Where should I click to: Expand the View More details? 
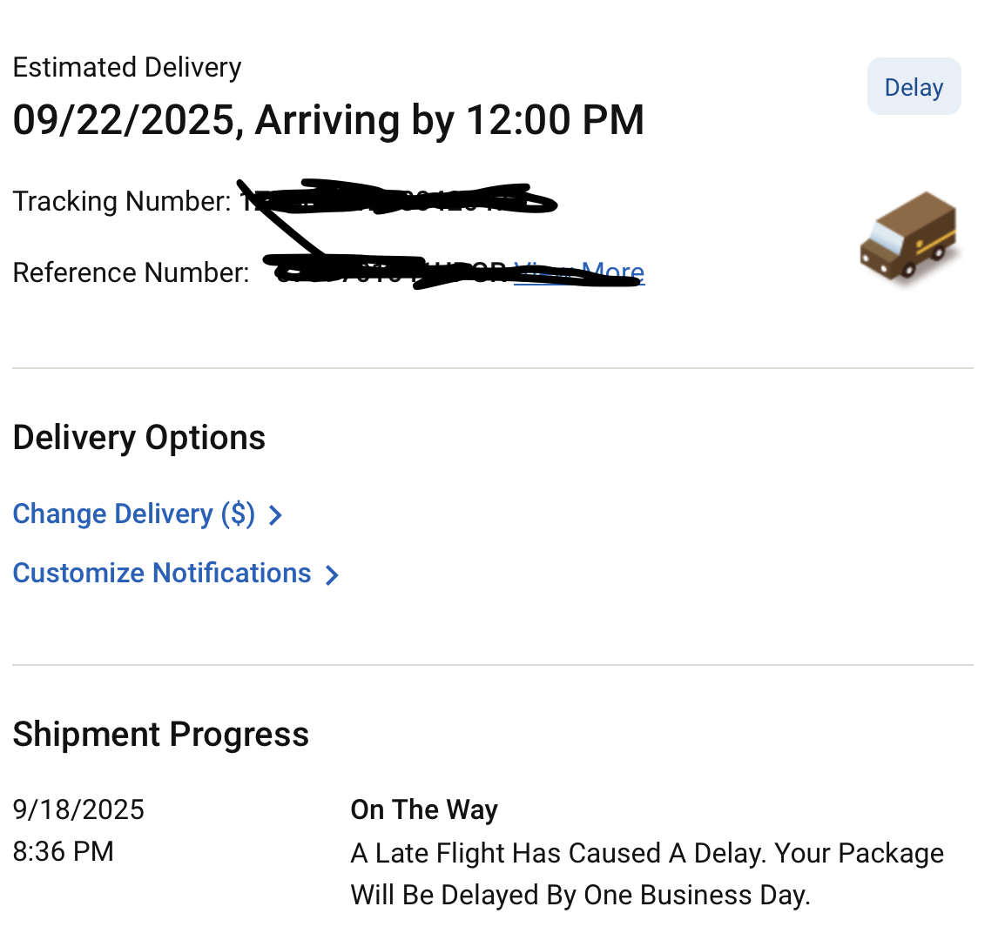(580, 272)
